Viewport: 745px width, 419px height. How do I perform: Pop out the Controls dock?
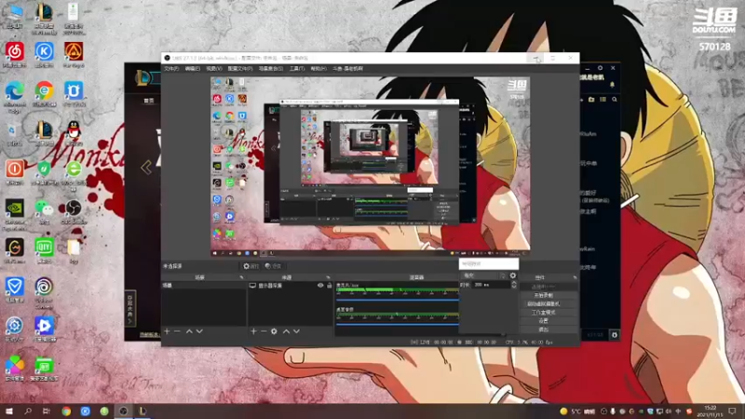575,277
